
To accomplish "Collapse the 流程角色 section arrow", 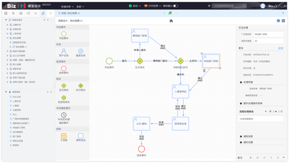I will (6, 92).
